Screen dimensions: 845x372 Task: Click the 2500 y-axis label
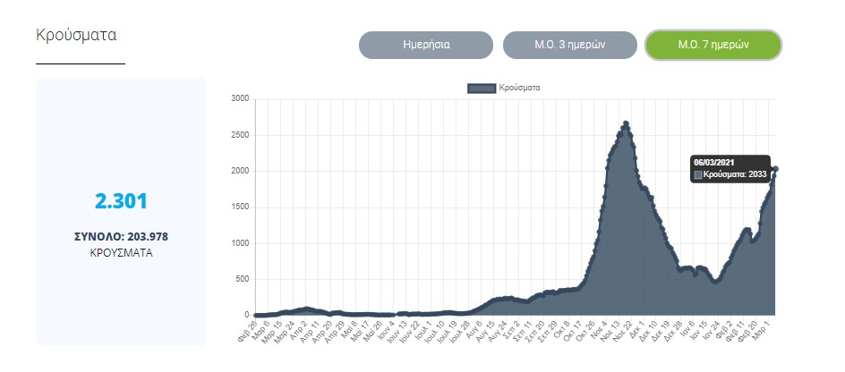tap(239, 135)
